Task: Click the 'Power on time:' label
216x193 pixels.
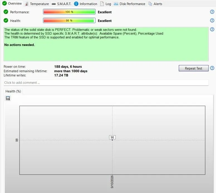Action: (14, 67)
